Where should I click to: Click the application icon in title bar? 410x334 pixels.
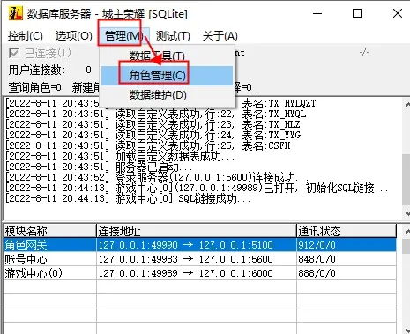[15, 13]
